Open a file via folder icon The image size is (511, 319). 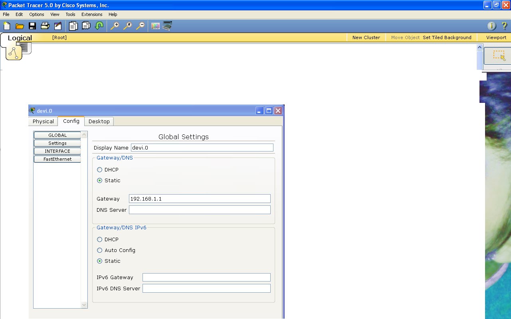tap(20, 26)
